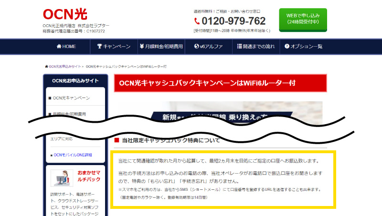Click the red キャッシュバックキャンペーン page title banner
382x216 pixels.
pyautogui.click(x=220, y=83)
